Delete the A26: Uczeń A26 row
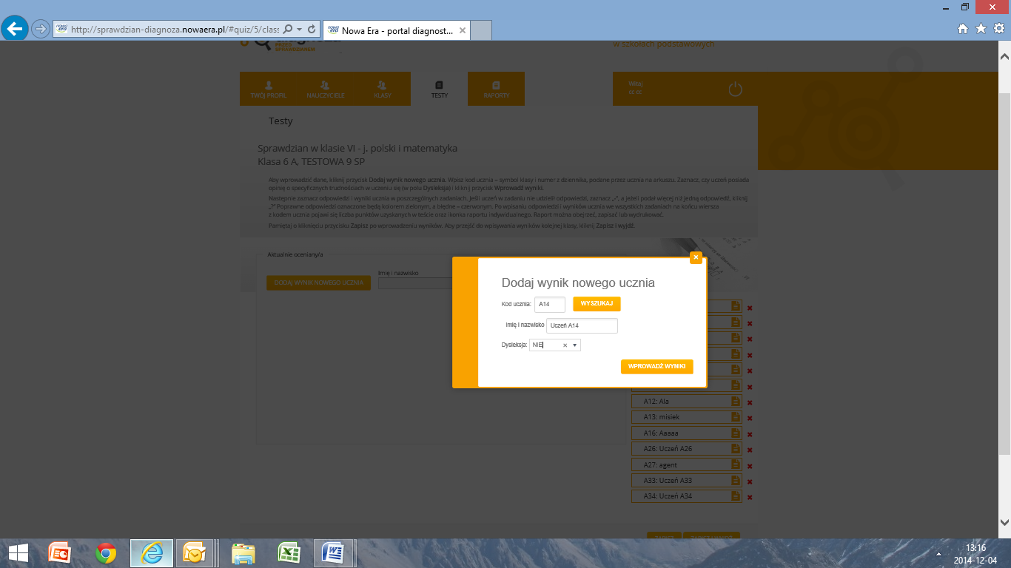The image size is (1011, 568). click(750, 450)
